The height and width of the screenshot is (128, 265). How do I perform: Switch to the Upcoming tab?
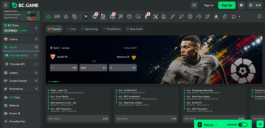[x=89, y=29]
